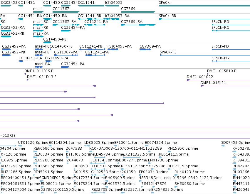Screen dimensions: 250x194
Task: Select the SPoCk-RB transcript label
Action: pos(167,16)
